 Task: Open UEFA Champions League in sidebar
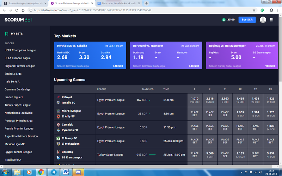(x=20, y=50)
